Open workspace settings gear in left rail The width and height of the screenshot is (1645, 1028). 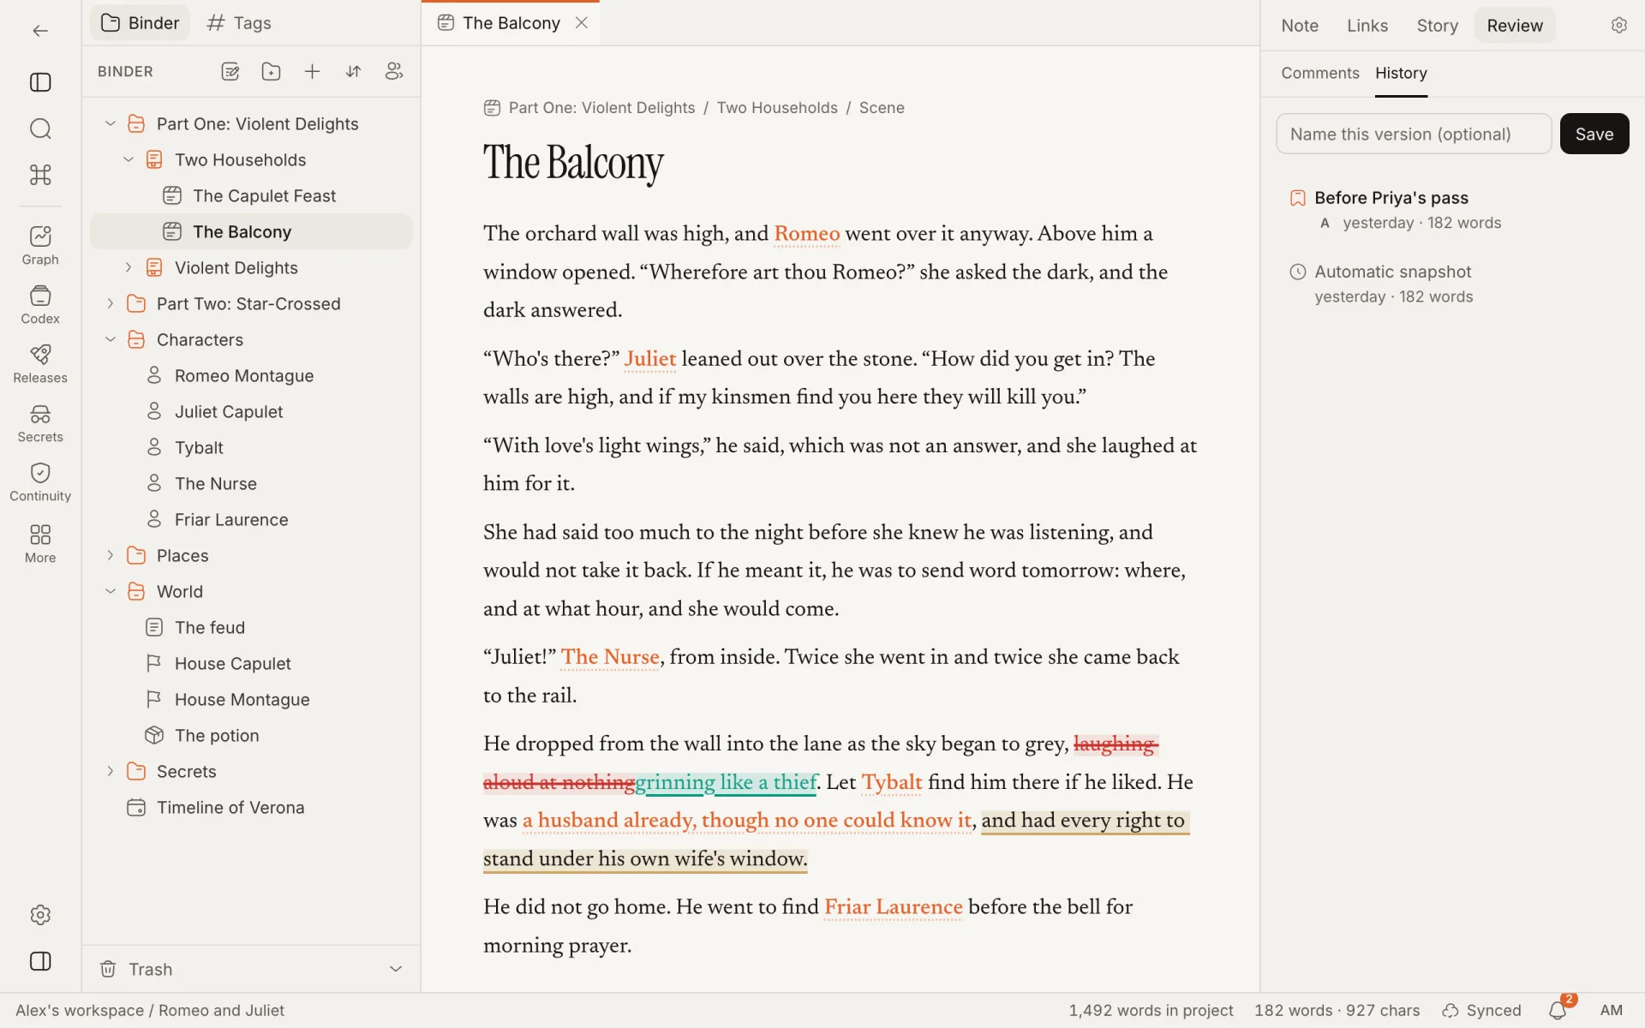pyautogui.click(x=40, y=915)
